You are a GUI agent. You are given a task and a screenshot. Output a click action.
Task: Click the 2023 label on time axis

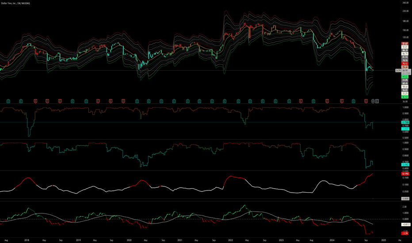point(281,240)
